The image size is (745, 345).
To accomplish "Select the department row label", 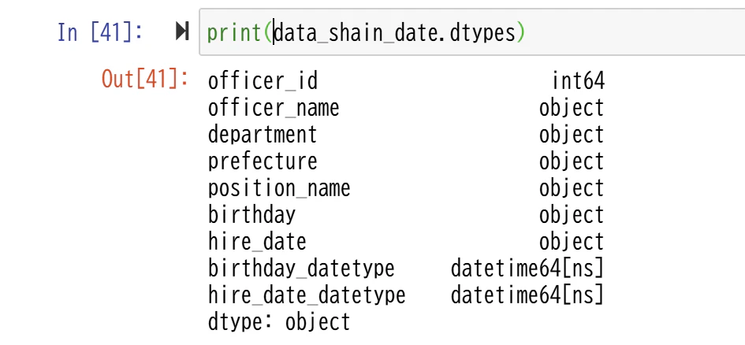I will [x=263, y=135].
